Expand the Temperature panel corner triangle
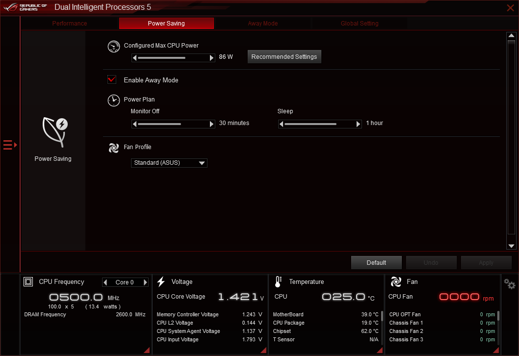Screen dimensions: 519x356 [380, 351]
